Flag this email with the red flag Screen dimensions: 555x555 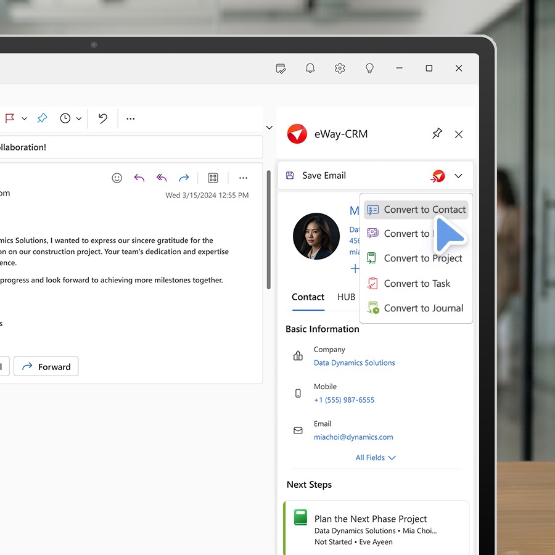[x=9, y=118]
